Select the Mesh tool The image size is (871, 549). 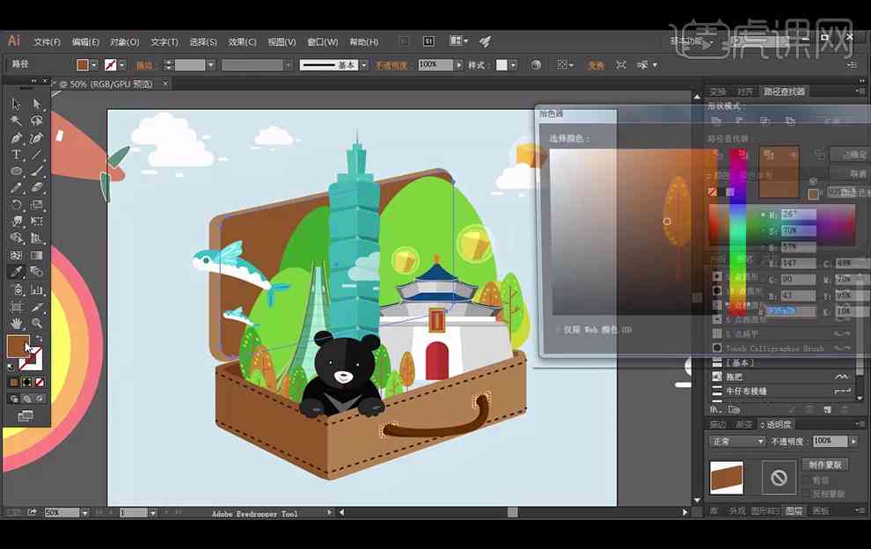pos(16,255)
